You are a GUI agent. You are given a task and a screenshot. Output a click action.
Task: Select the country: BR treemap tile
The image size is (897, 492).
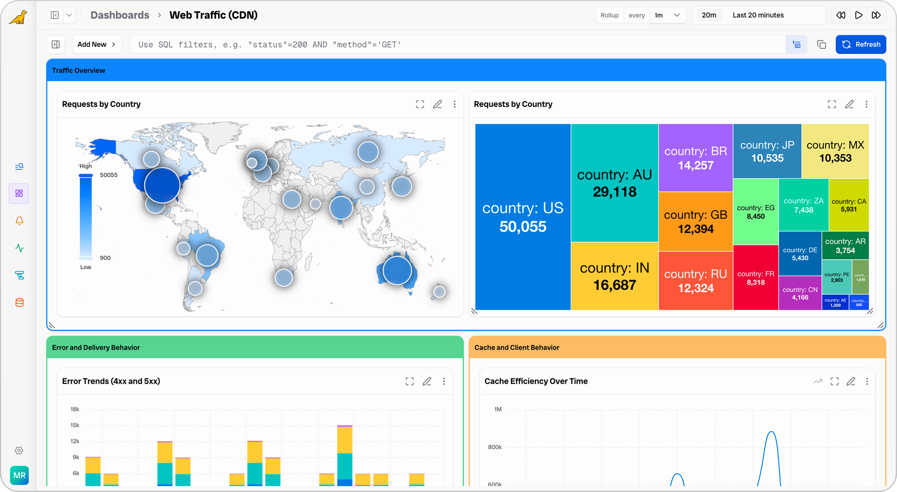(x=696, y=157)
